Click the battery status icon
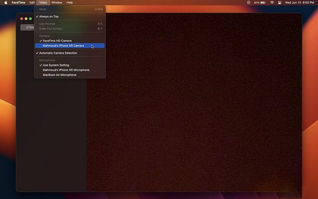Screen dimensions: 318x199 click(263, 3)
